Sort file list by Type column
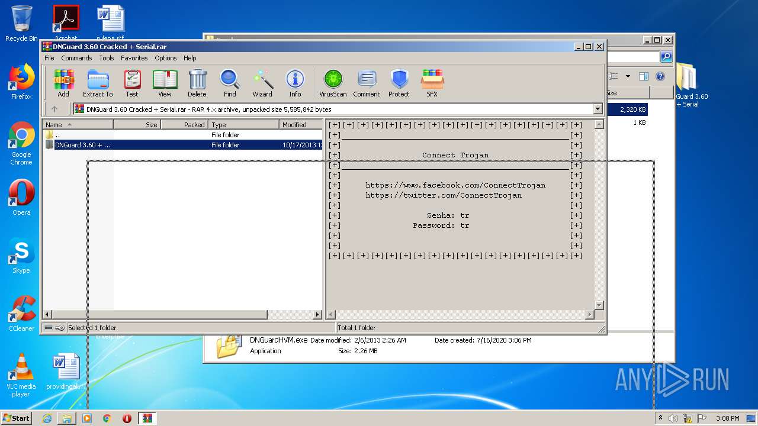Viewport: 758px width, 426px height. pyautogui.click(x=243, y=125)
